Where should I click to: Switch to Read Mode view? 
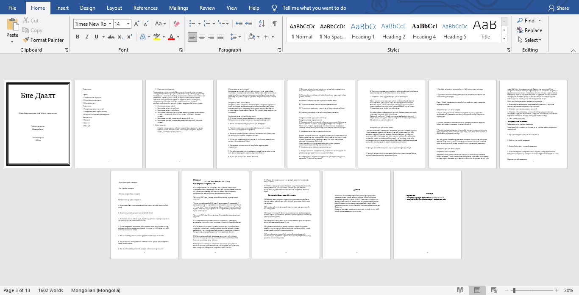[460, 290]
